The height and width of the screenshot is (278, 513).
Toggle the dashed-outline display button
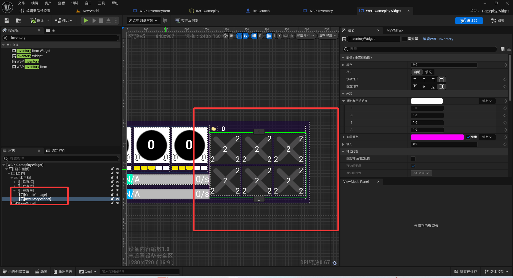(239, 36)
